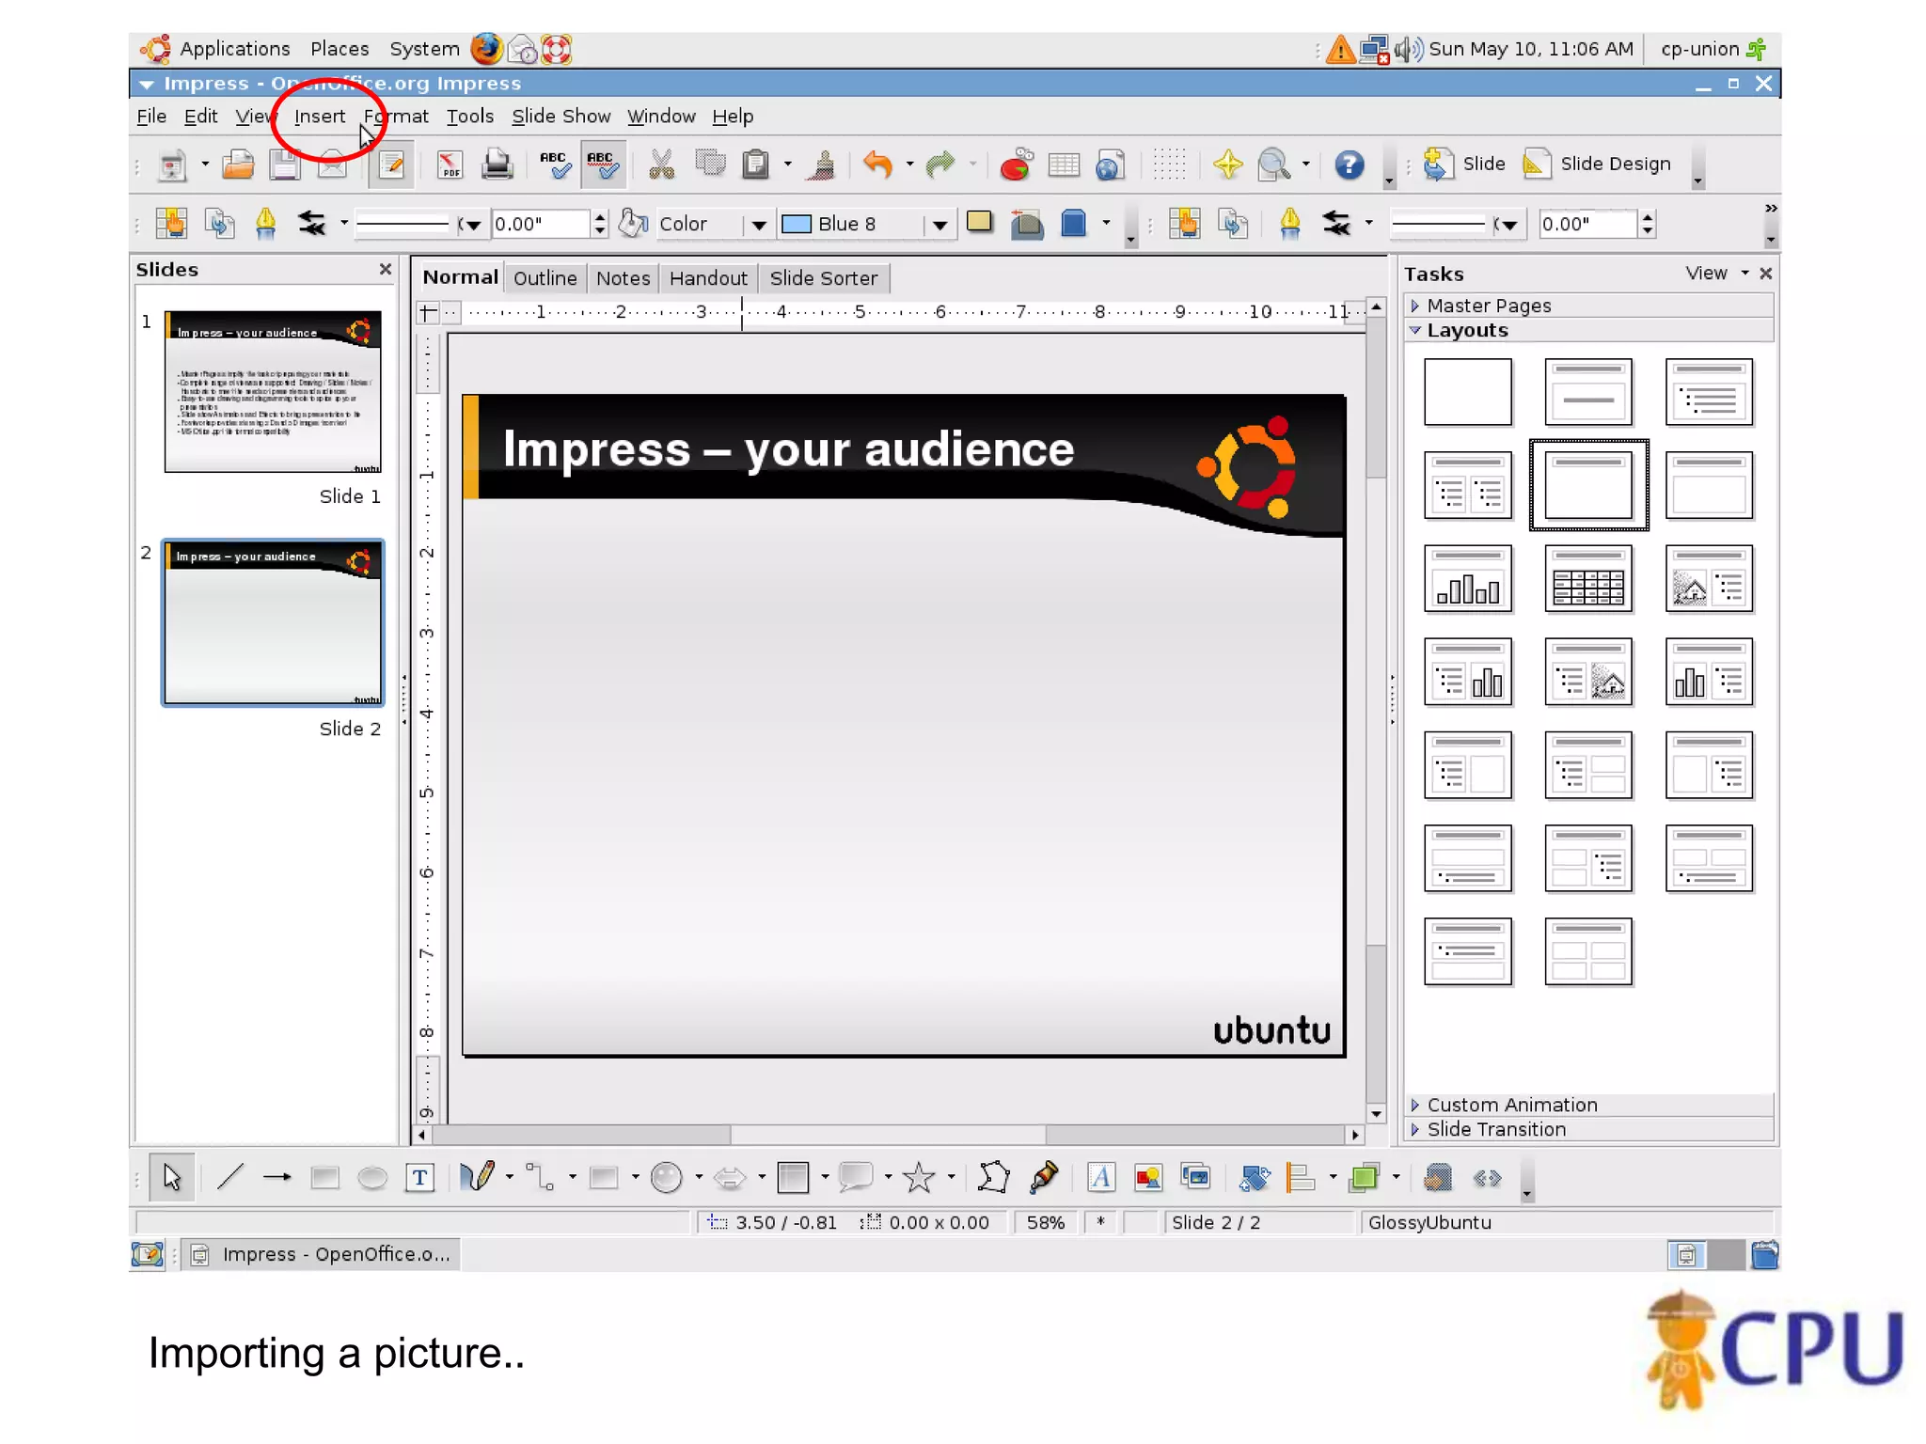Toggle the Shadow icon
This screenshot has height=1444, width=1926.
coord(979,223)
